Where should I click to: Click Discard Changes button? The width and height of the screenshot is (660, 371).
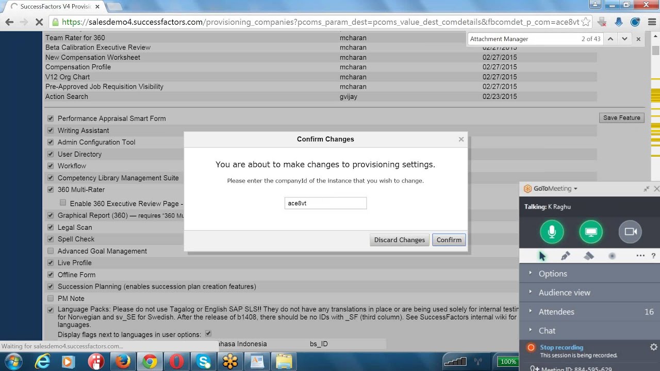[x=400, y=240]
